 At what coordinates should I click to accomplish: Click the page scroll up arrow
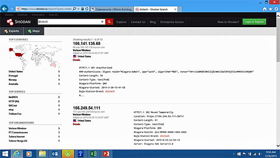click(x=278, y=16)
